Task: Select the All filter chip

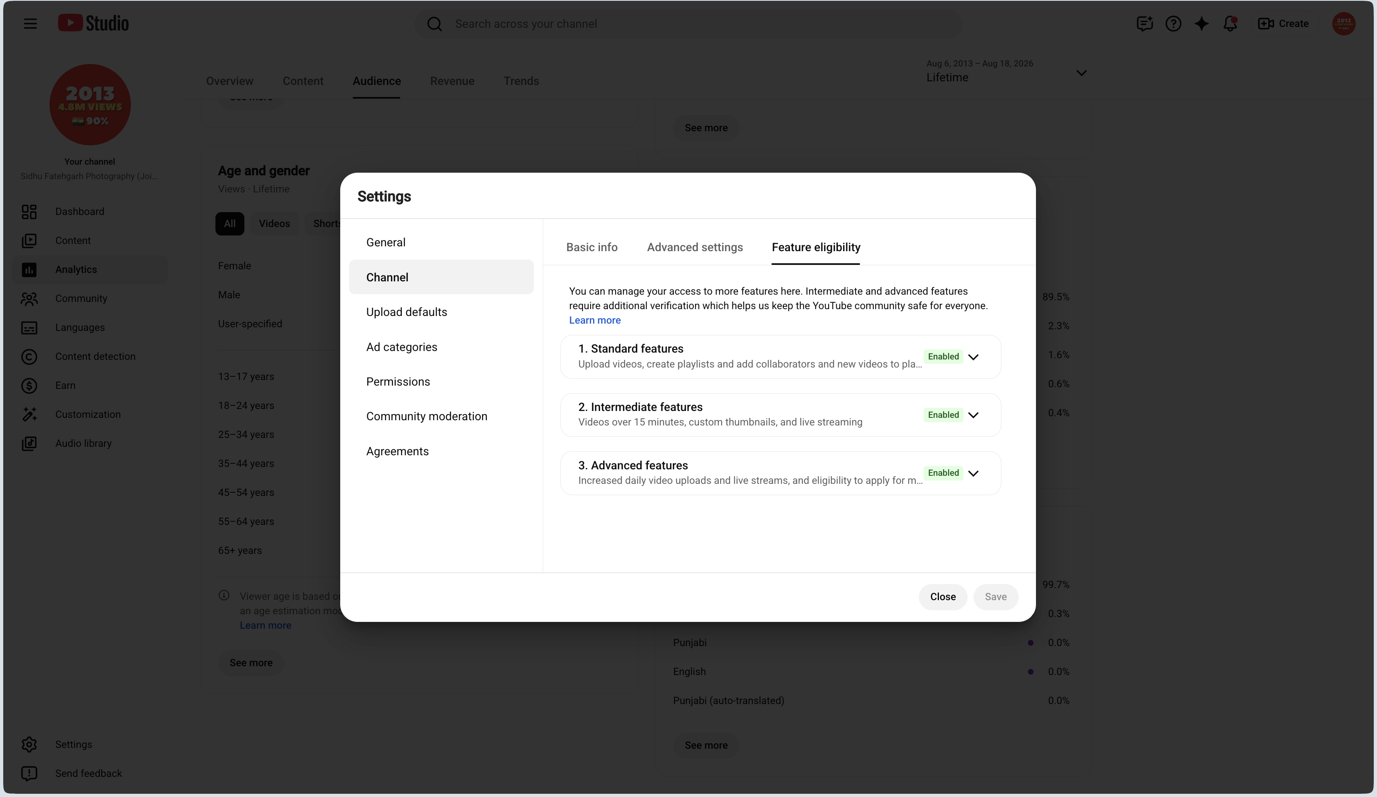Action: click(229, 223)
